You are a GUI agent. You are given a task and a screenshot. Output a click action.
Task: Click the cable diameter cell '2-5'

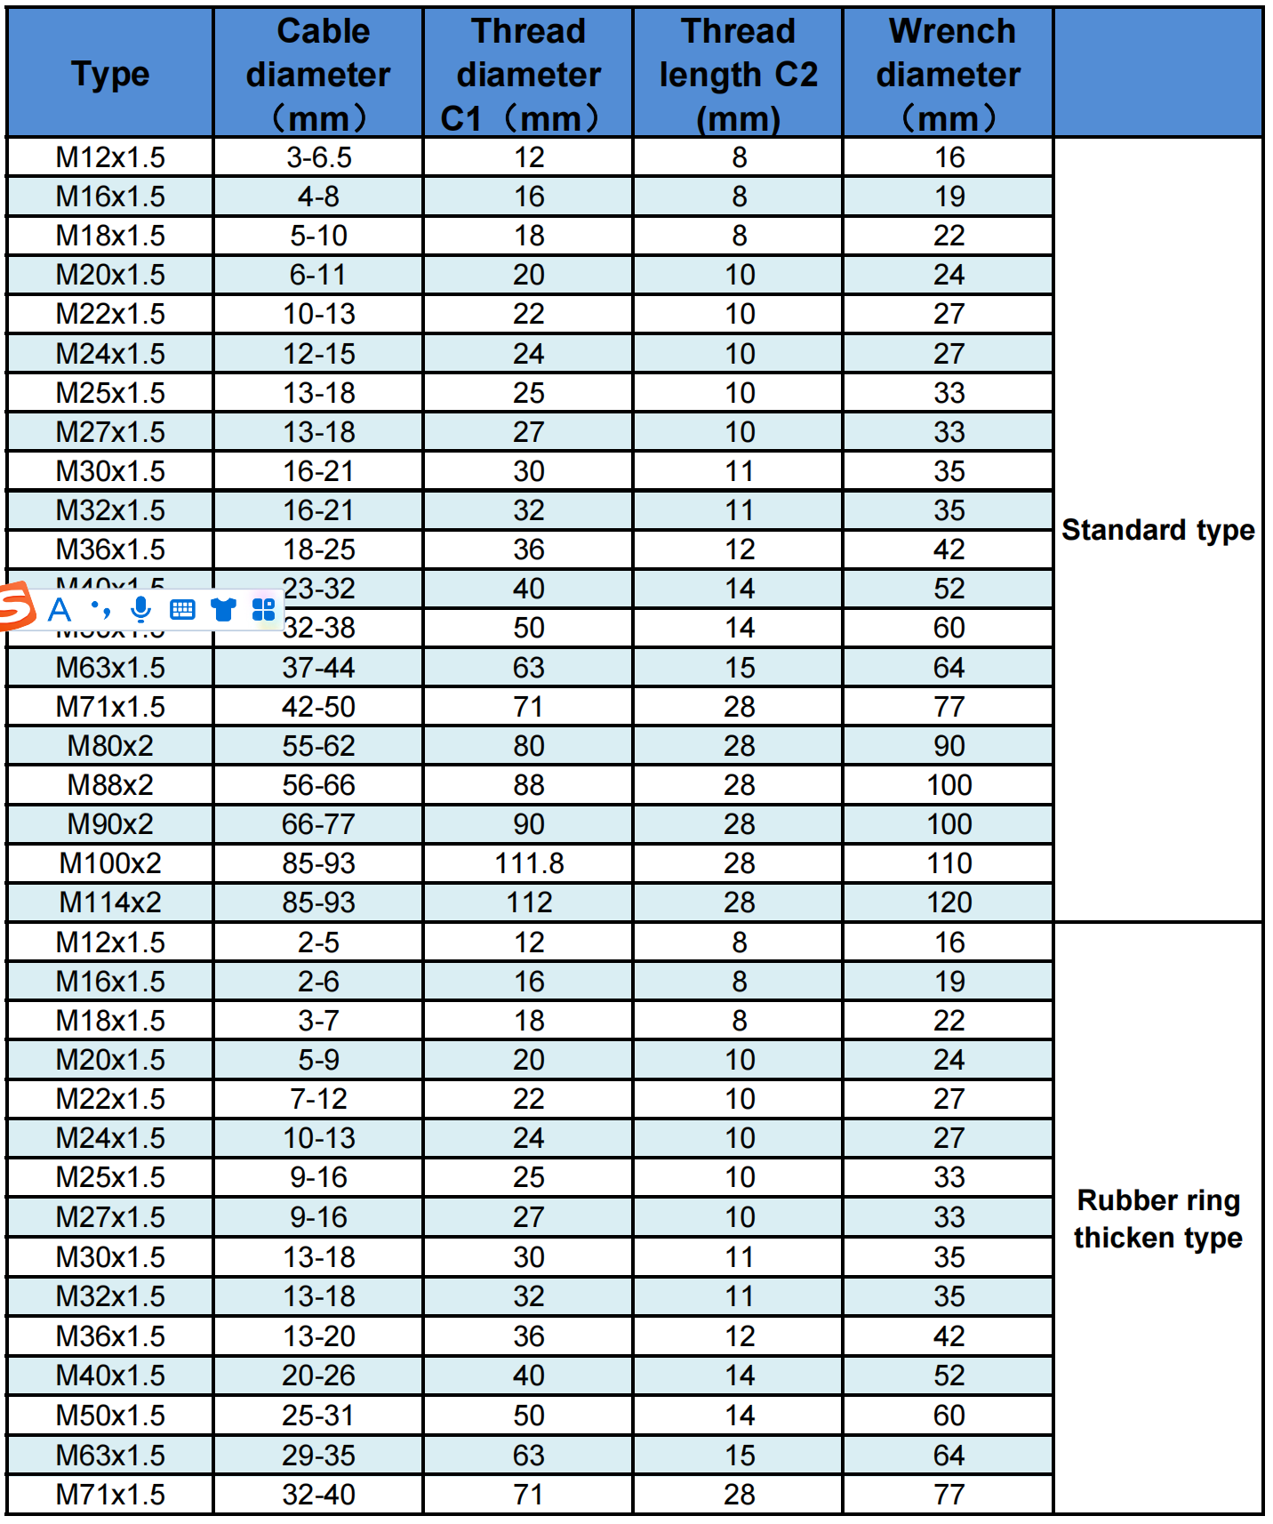(318, 942)
